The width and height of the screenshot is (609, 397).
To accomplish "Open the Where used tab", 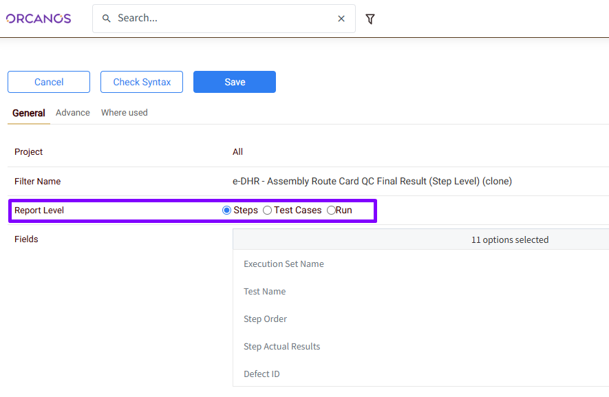I will point(124,113).
